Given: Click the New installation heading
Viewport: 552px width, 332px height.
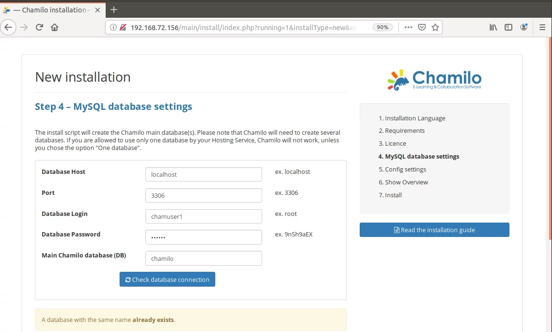Looking at the screenshot, I should click(83, 77).
